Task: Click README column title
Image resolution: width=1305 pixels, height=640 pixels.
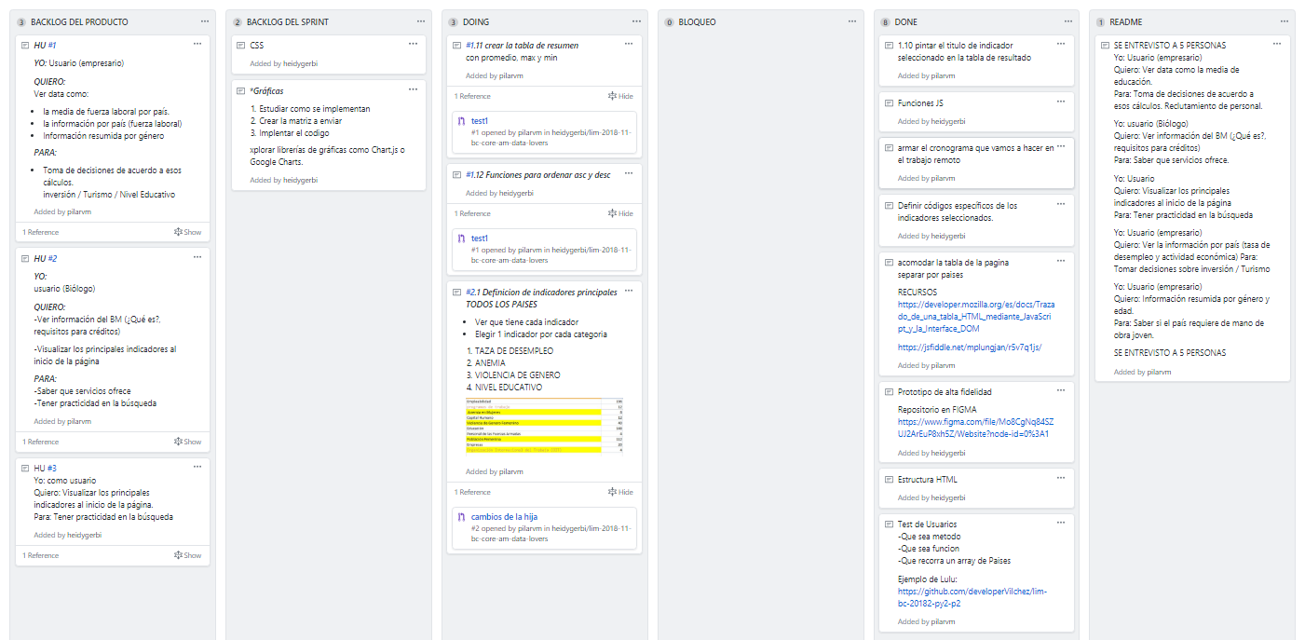Action: tap(1127, 21)
